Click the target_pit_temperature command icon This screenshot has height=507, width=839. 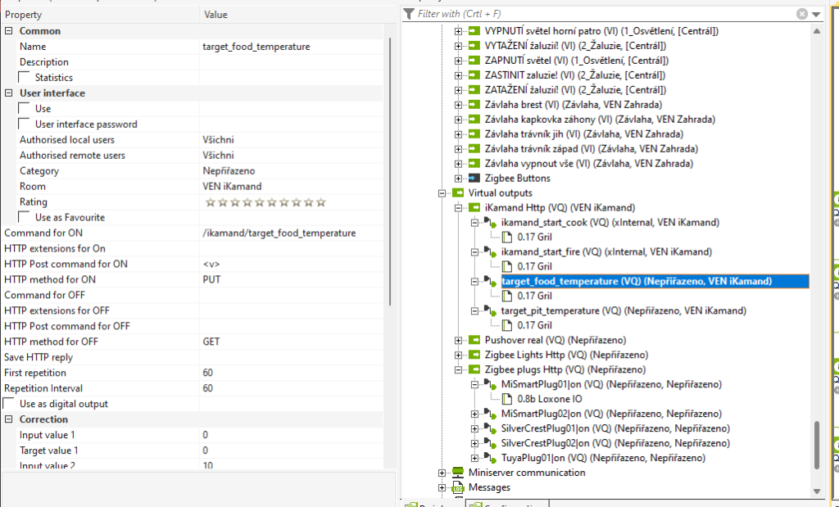click(x=491, y=310)
